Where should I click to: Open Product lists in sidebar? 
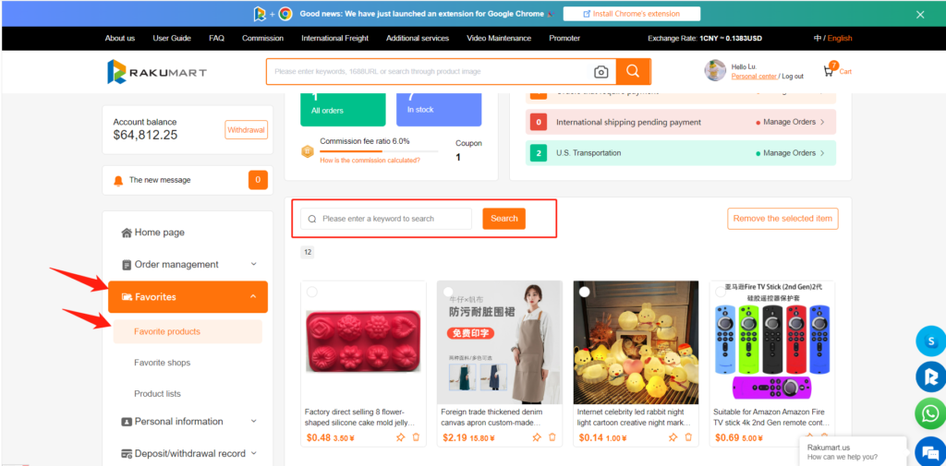click(x=157, y=394)
